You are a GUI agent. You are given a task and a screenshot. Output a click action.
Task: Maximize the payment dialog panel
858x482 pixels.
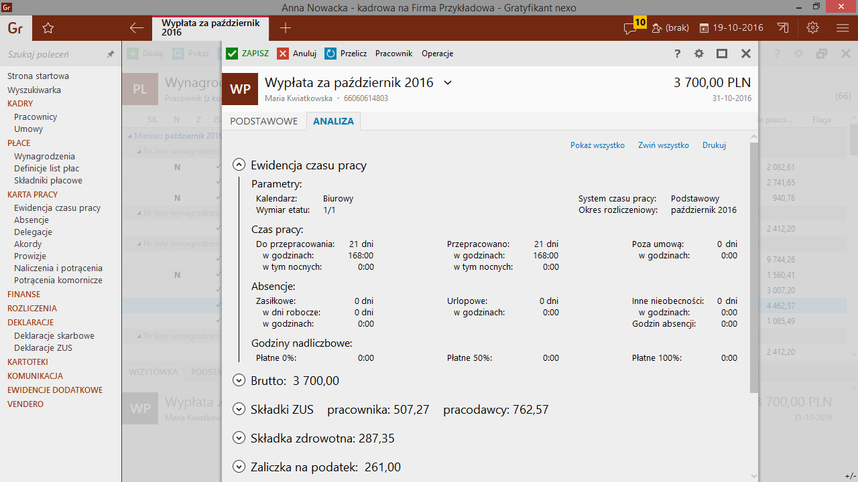(x=722, y=54)
